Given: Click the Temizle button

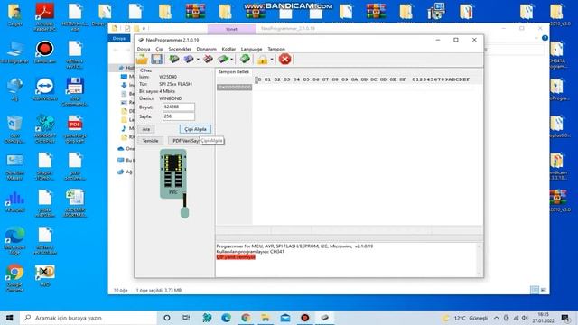Looking at the screenshot, I should click(151, 141).
